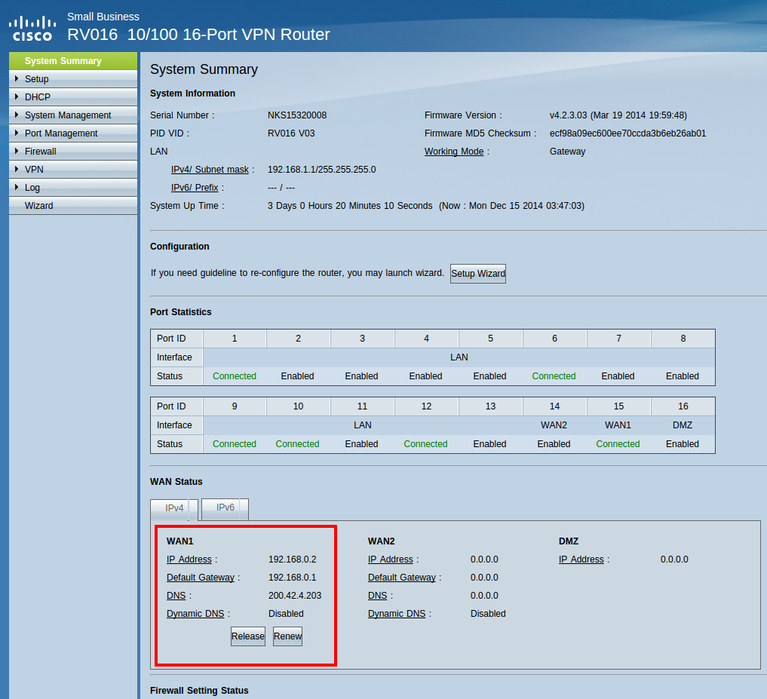The width and height of the screenshot is (767, 699).
Task: Click the Gateway working mode value
Action: [x=567, y=151]
